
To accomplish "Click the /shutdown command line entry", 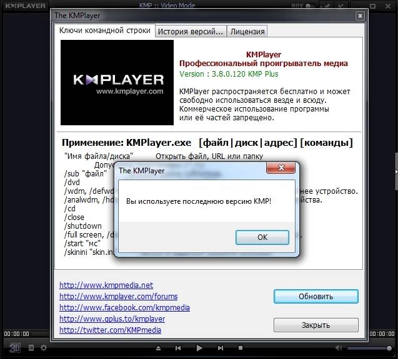I will click(82, 226).
